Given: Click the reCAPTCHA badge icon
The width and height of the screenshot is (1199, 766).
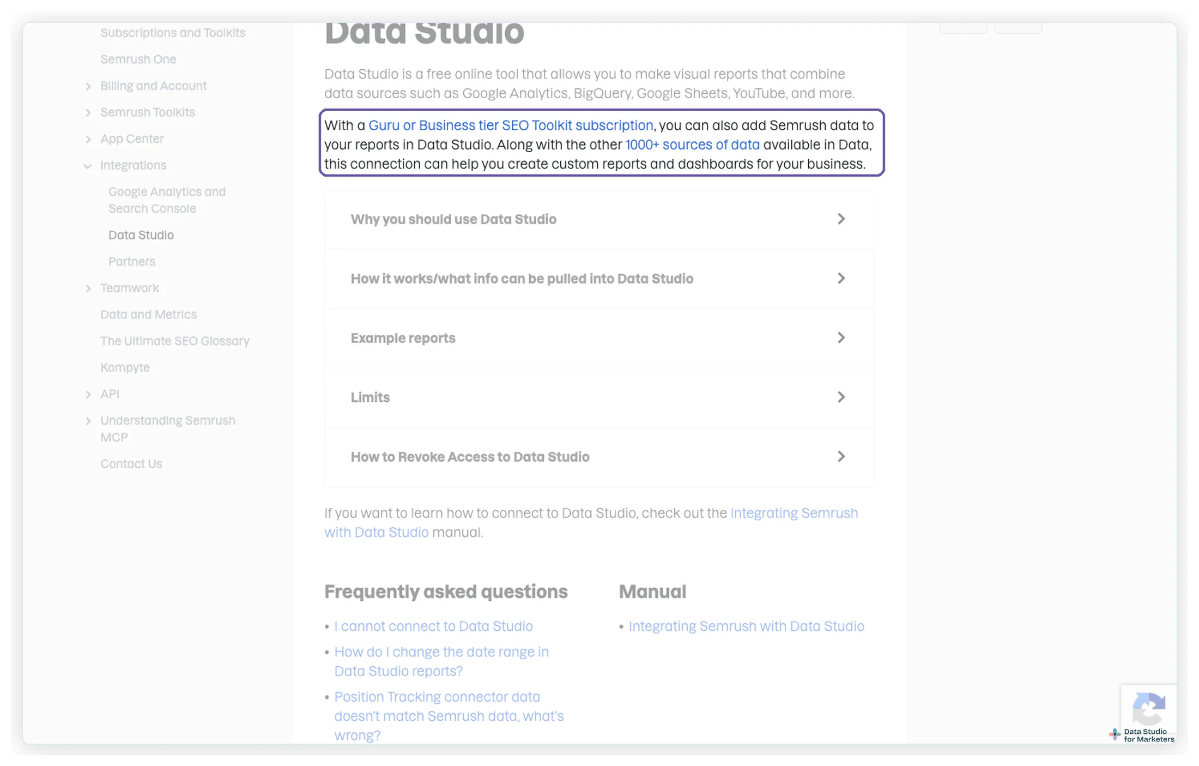Looking at the screenshot, I should [x=1149, y=708].
